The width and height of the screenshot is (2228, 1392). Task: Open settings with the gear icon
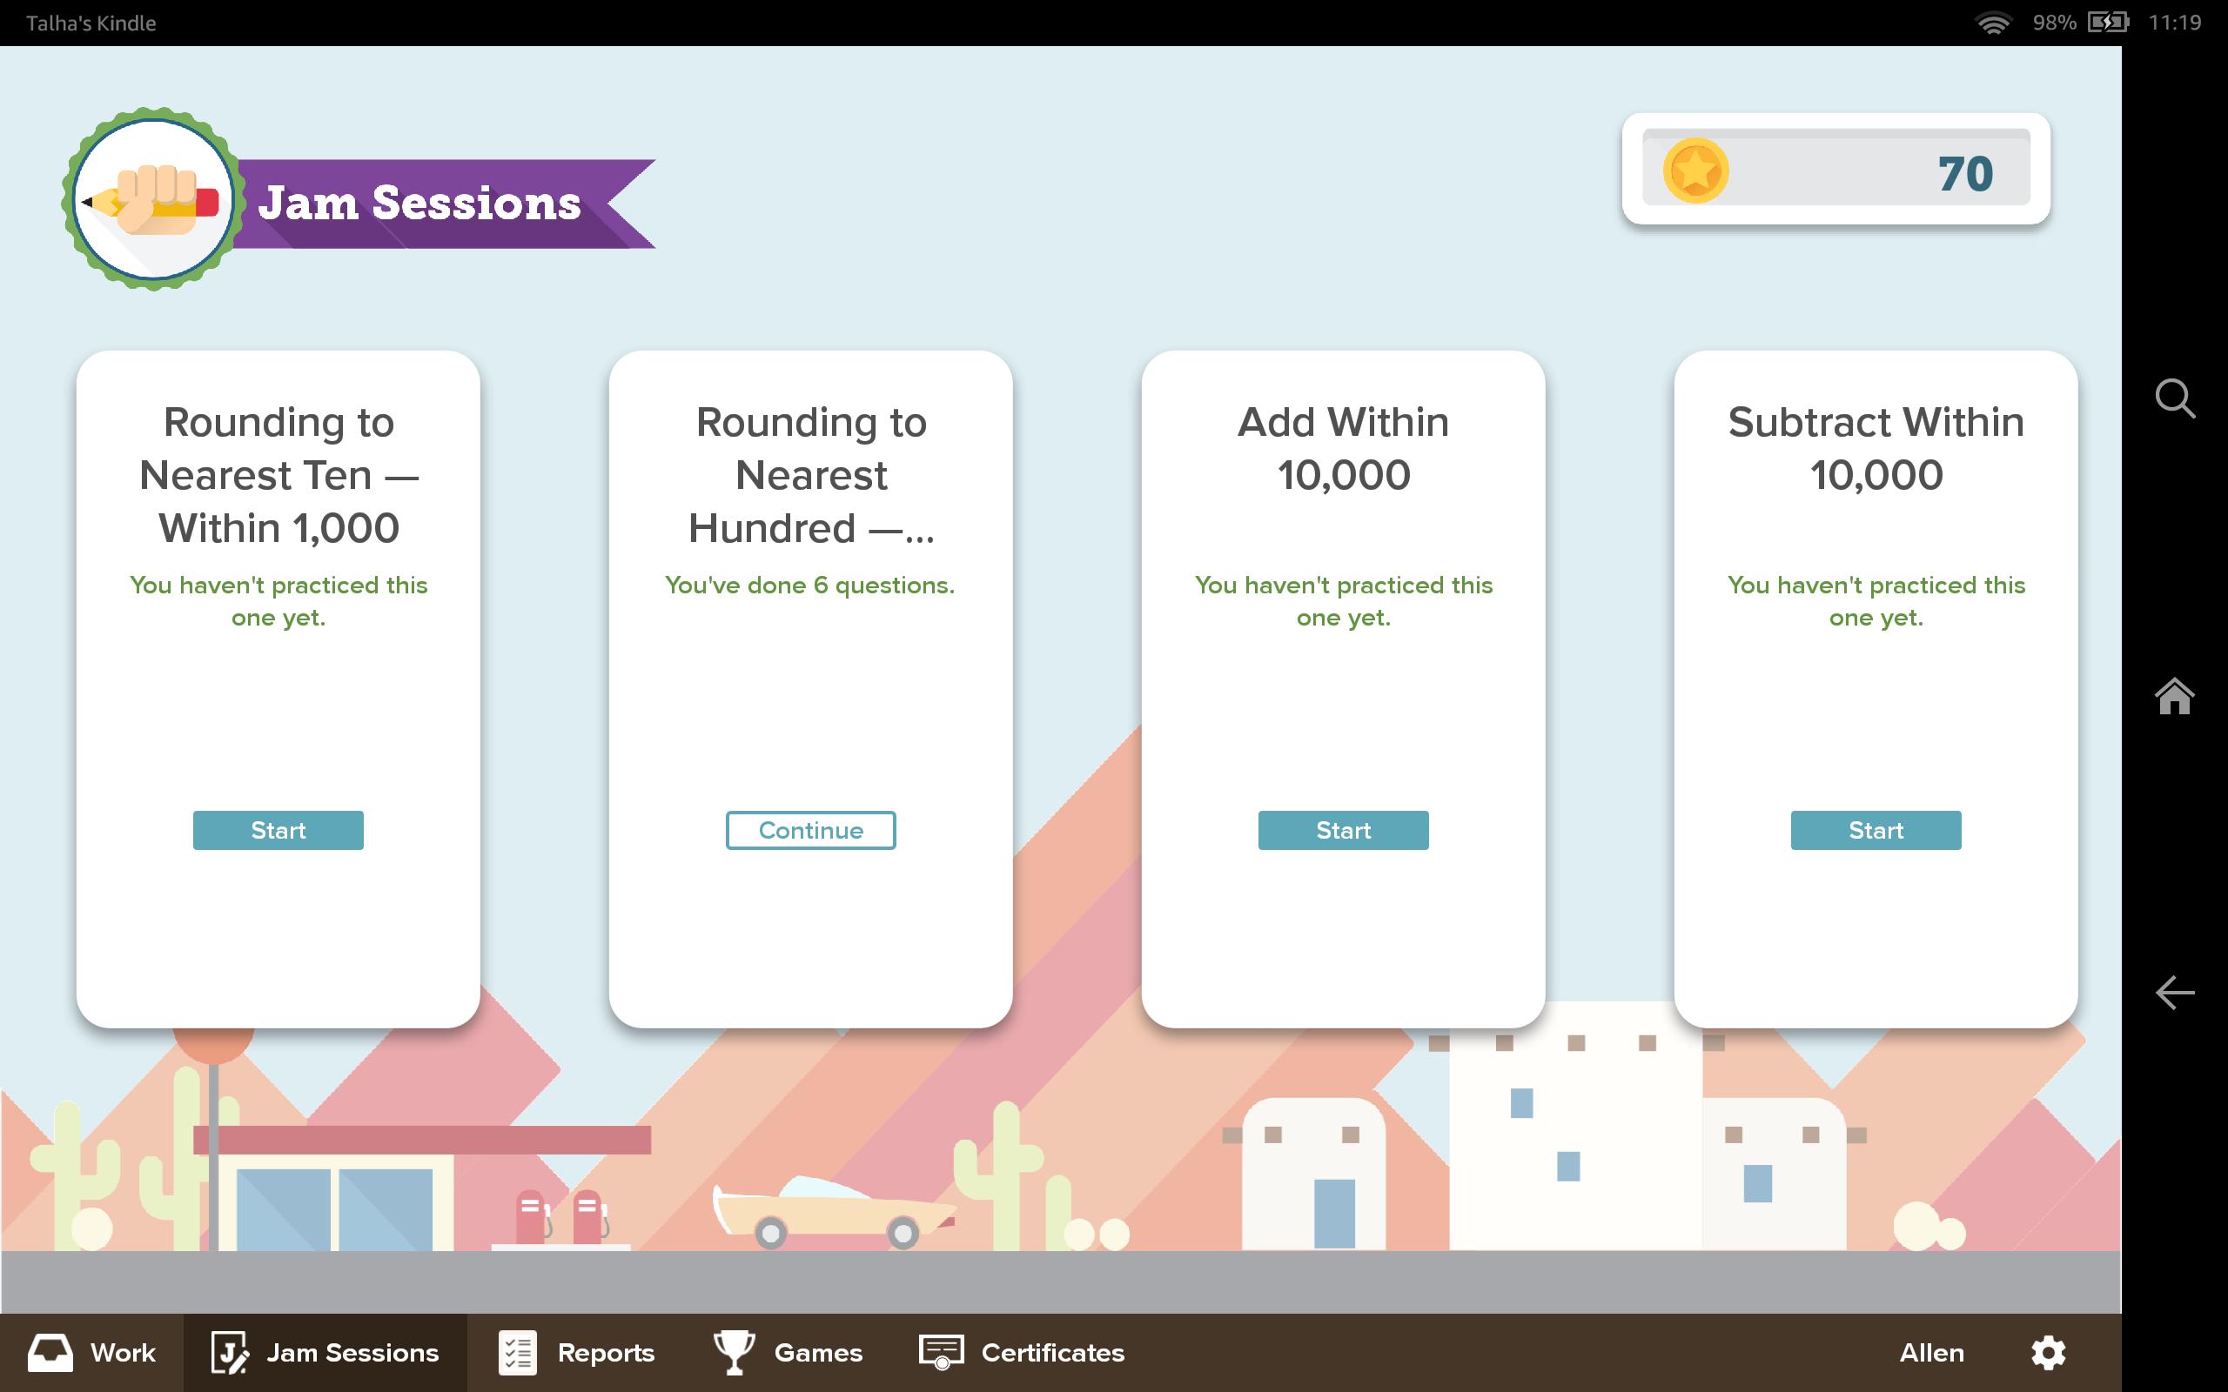2049,1351
